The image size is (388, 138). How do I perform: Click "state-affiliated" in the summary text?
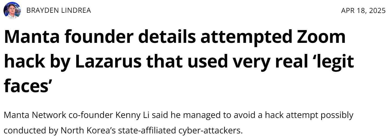click(147, 130)
